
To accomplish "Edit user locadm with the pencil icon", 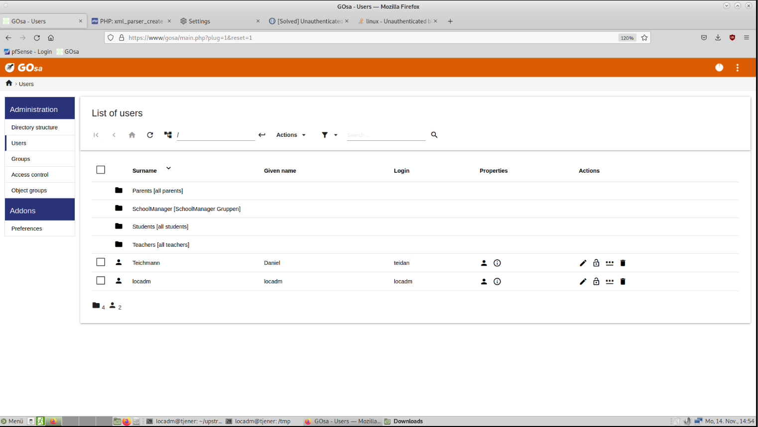I will click(x=583, y=282).
